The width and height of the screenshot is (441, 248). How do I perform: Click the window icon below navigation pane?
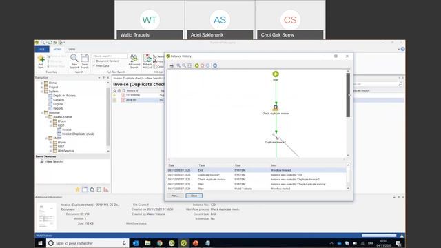(85, 189)
